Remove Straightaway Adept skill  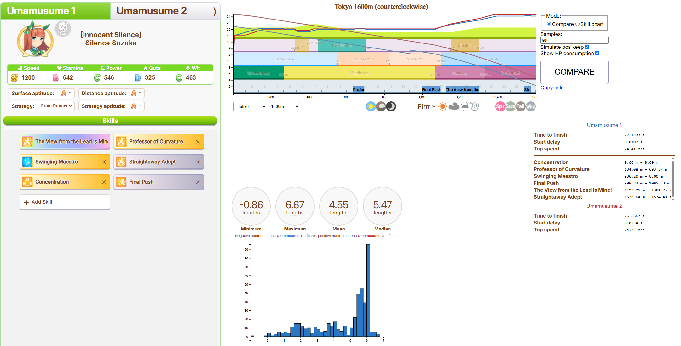198,162
